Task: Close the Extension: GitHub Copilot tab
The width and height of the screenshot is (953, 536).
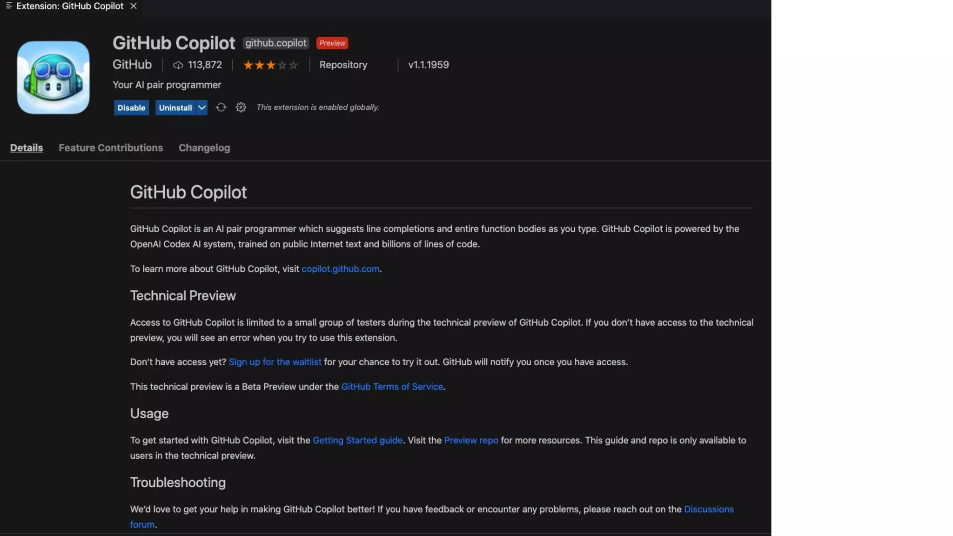Action: point(134,6)
